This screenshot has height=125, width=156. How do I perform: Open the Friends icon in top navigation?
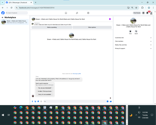[77, 13]
